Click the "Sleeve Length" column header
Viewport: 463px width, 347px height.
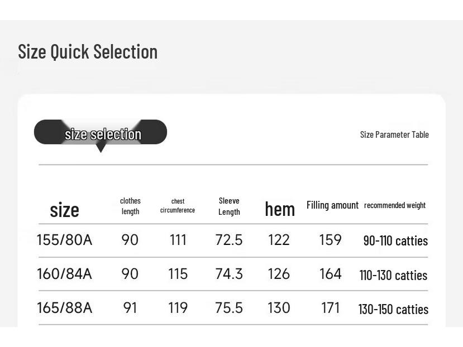[229, 206]
